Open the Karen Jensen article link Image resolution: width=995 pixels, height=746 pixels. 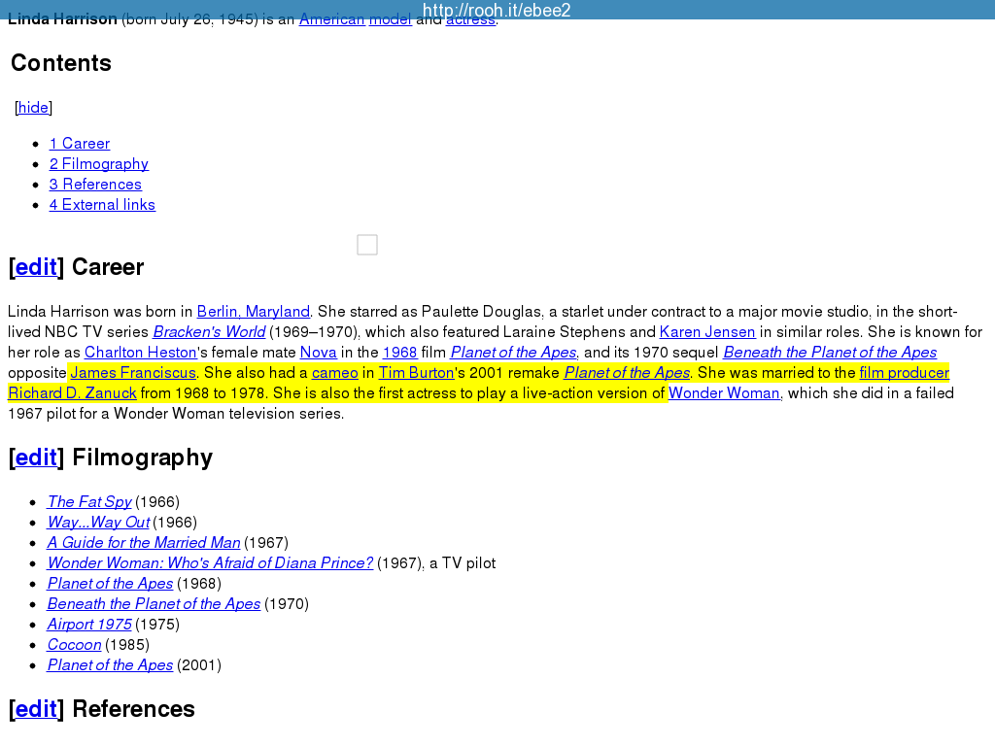[707, 332]
